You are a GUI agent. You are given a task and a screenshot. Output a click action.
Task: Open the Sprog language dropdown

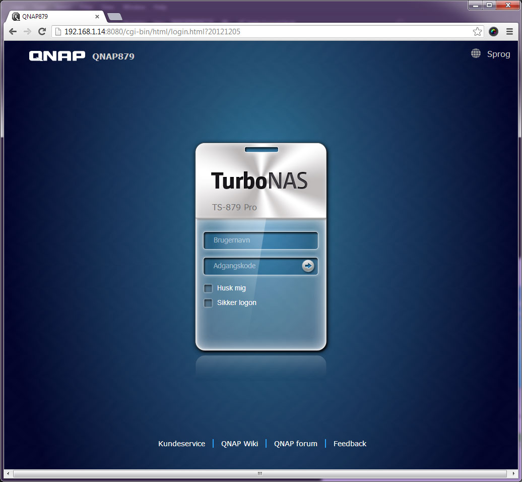tap(498, 54)
